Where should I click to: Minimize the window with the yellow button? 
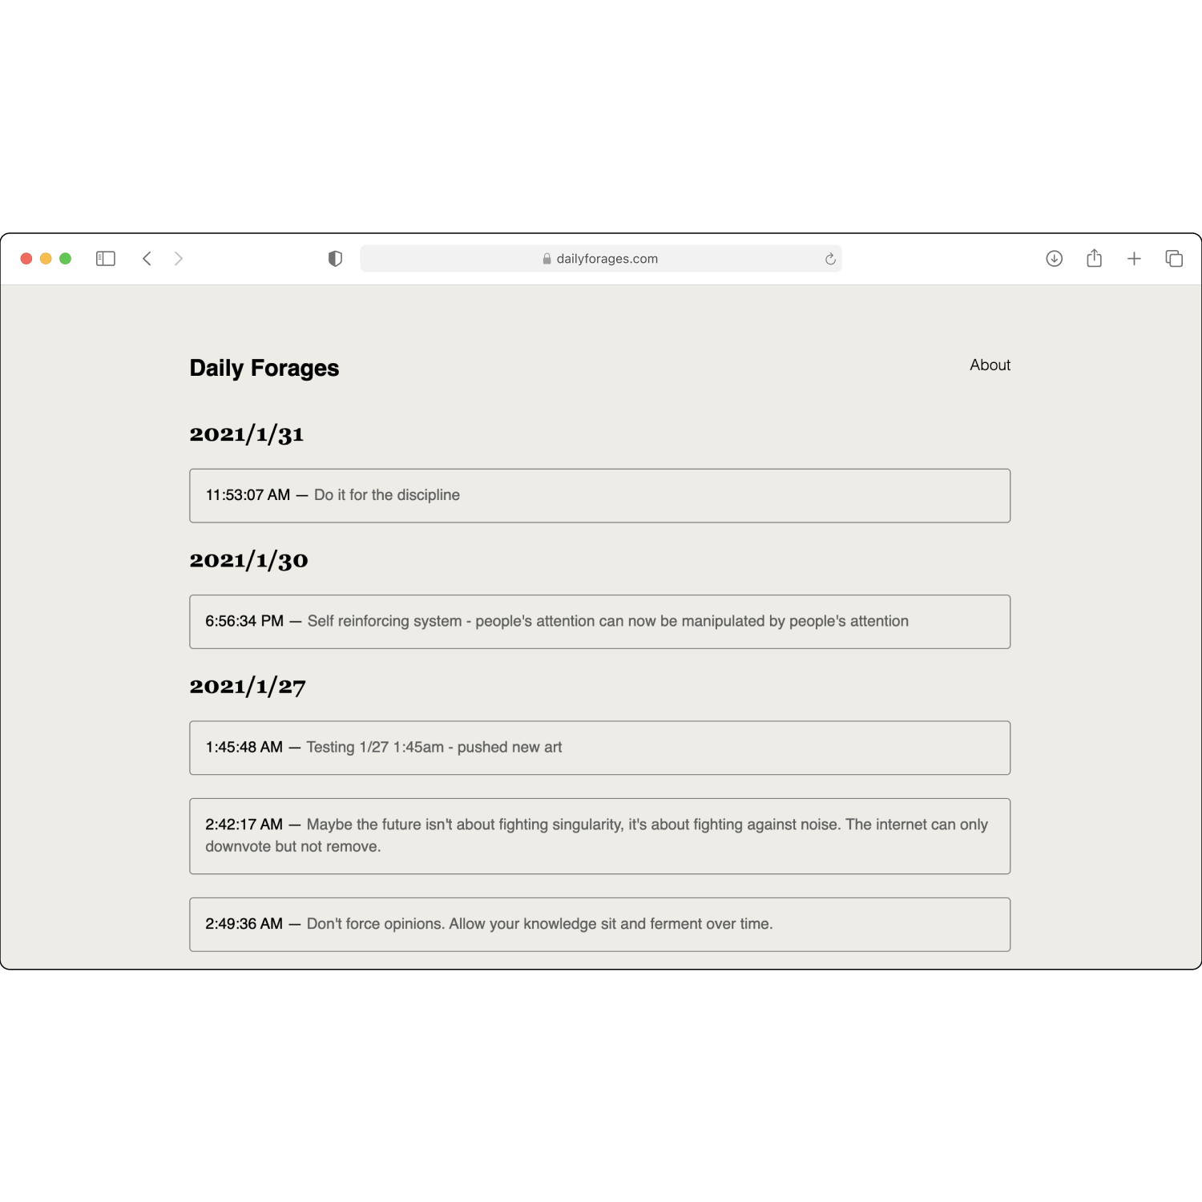pos(46,259)
